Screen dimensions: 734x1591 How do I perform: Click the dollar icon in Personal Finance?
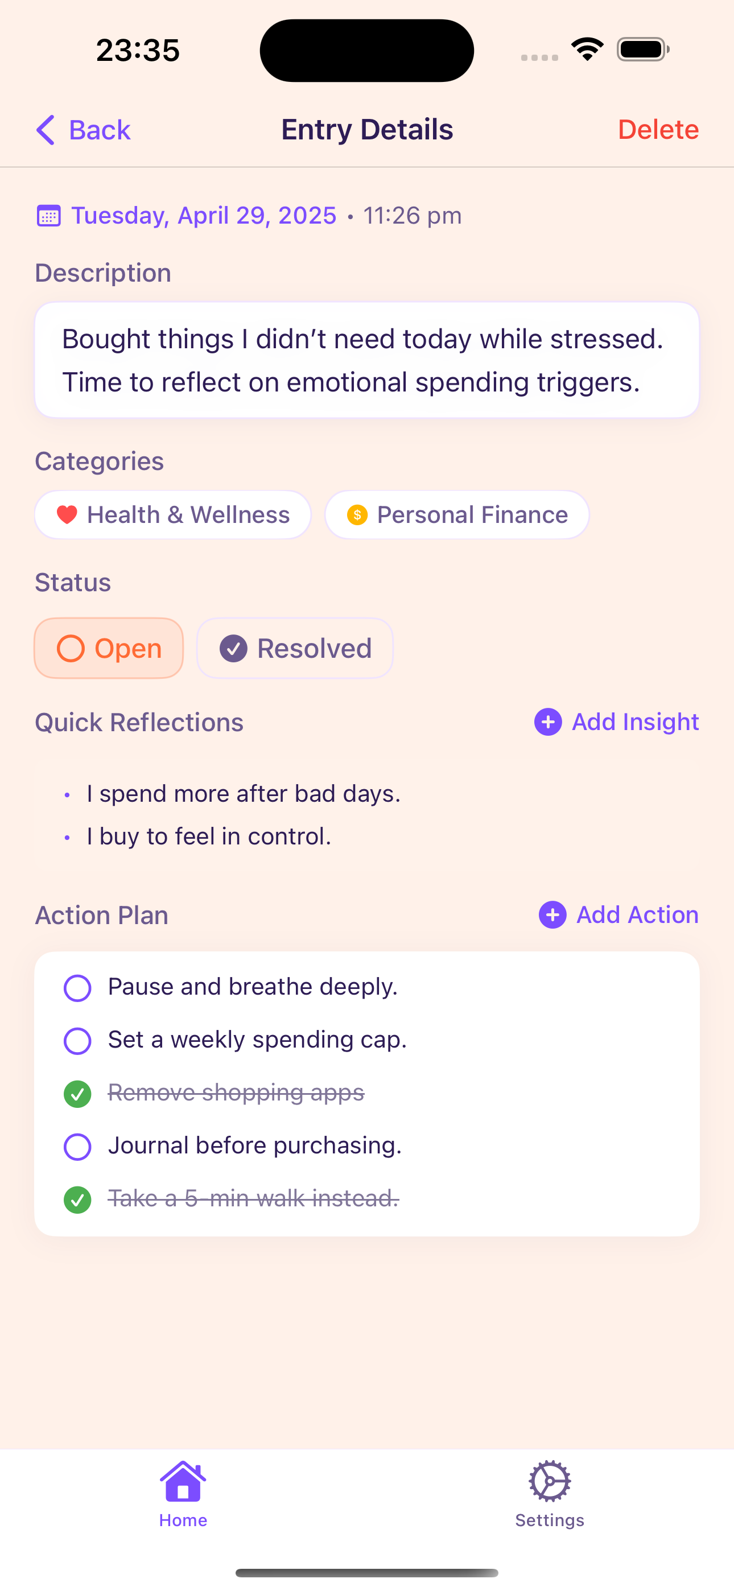[x=358, y=514]
